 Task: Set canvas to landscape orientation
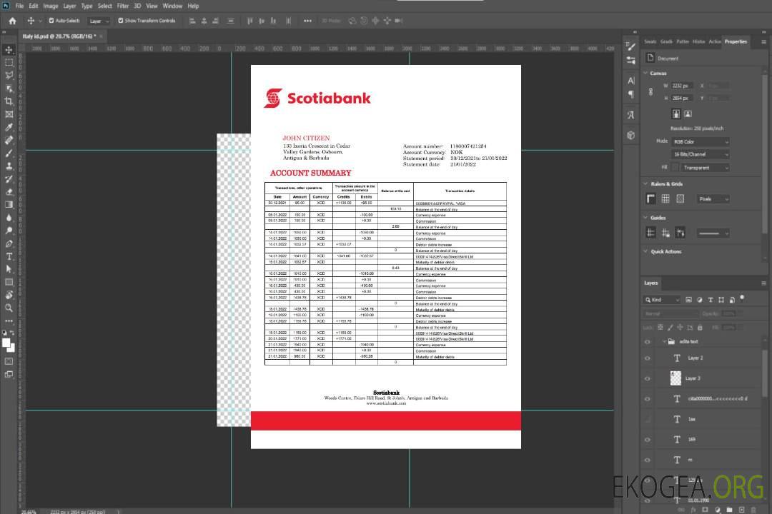pos(688,114)
